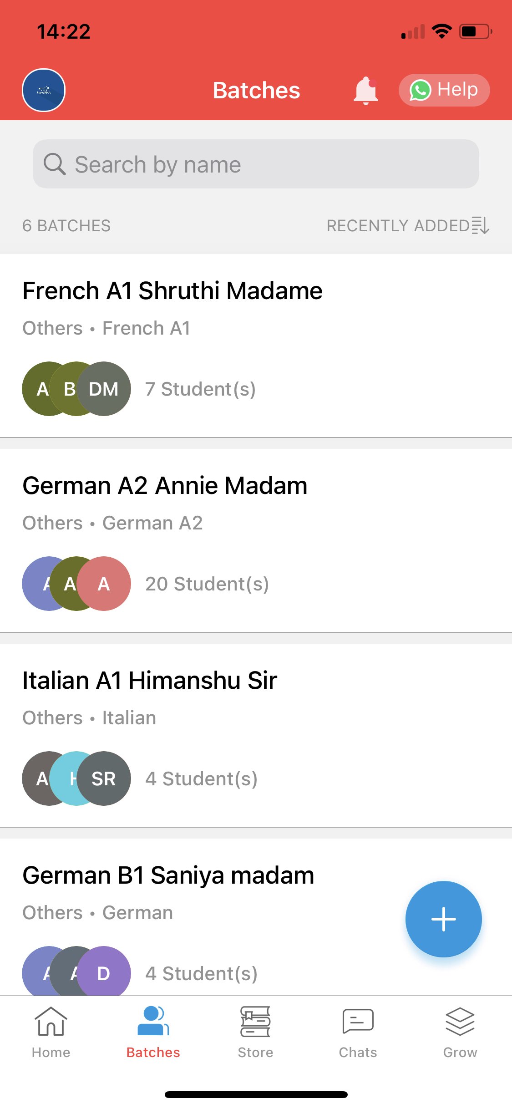Tap the magnifying glass search icon
Screen dimensions: 512x1109
55,164
